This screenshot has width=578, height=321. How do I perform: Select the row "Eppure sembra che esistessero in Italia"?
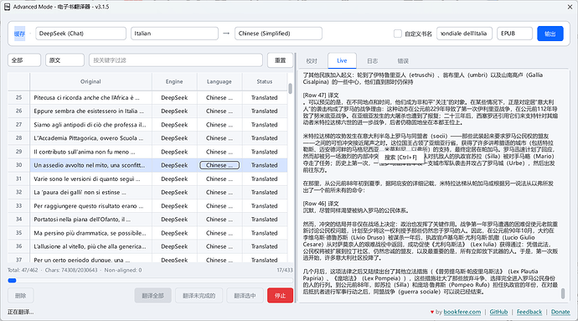(90, 111)
